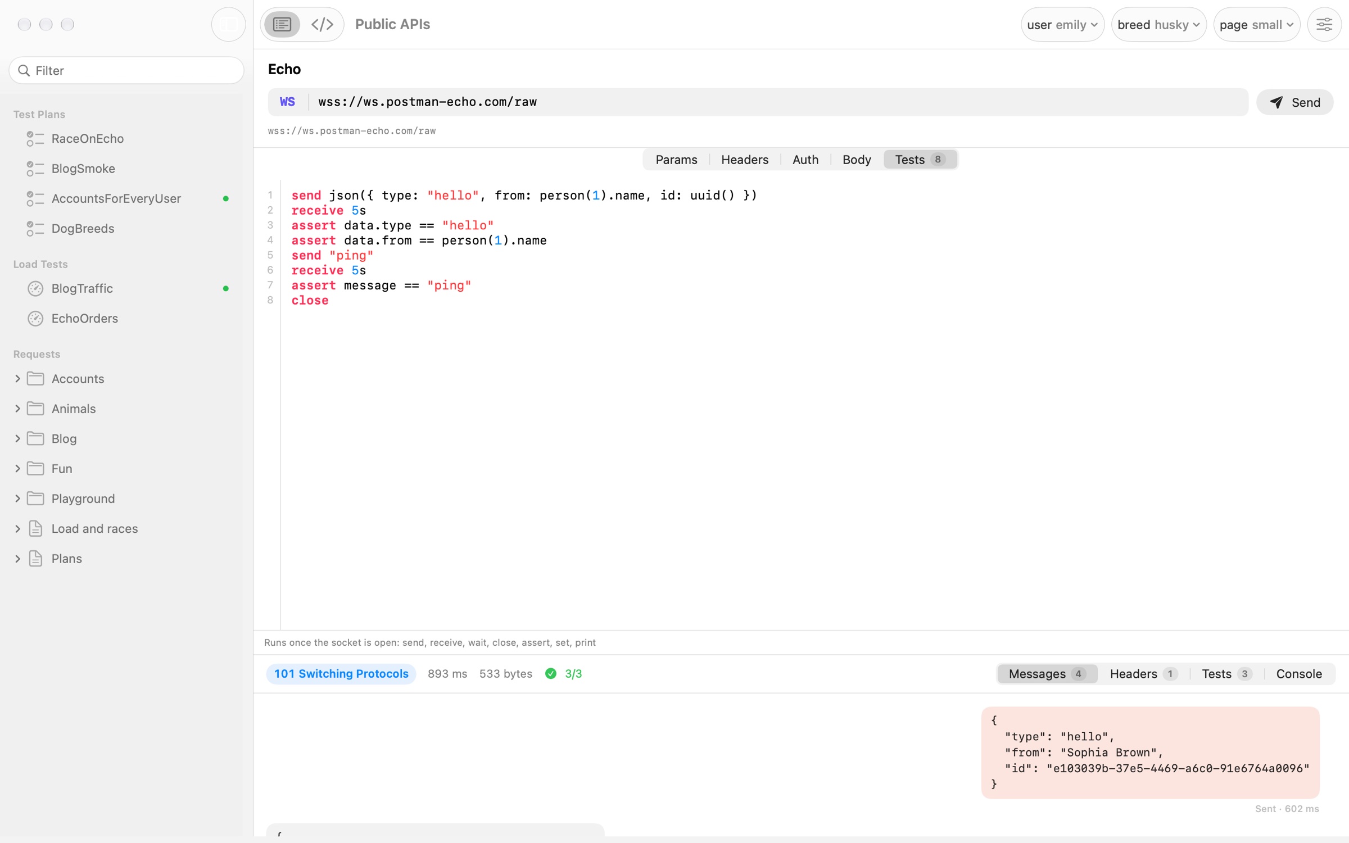Screen dimensions: 1349x843
Task: Click Load and races document icon
Action: [35, 528]
